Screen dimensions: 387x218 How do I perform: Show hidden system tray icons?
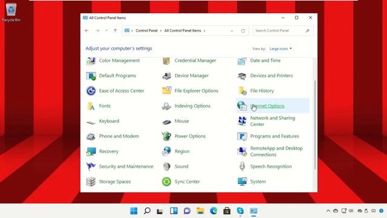[328, 211]
